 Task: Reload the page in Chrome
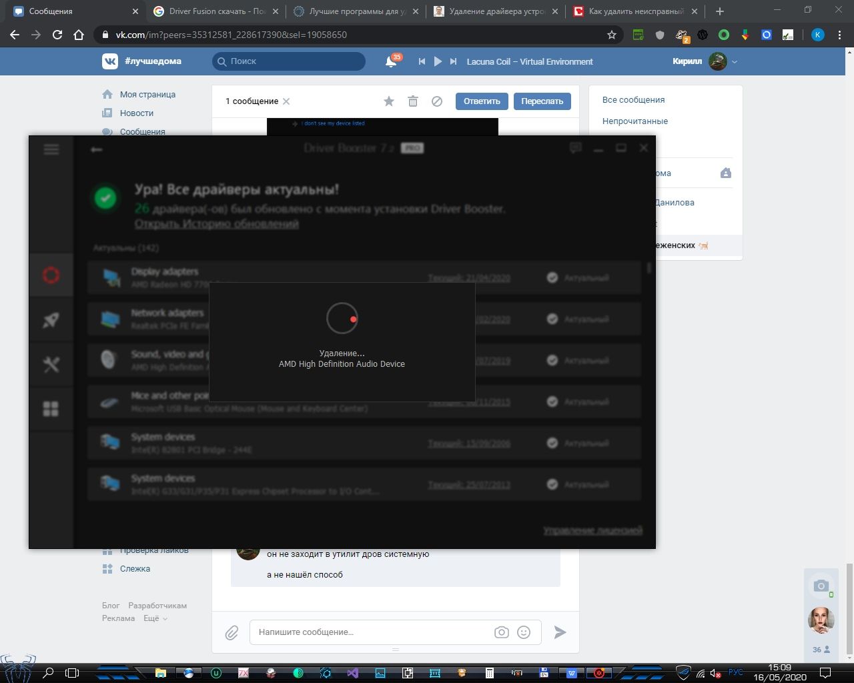[x=57, y=35]
